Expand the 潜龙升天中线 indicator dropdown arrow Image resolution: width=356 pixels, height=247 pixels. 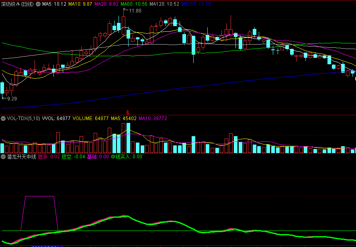pos(3,157)
